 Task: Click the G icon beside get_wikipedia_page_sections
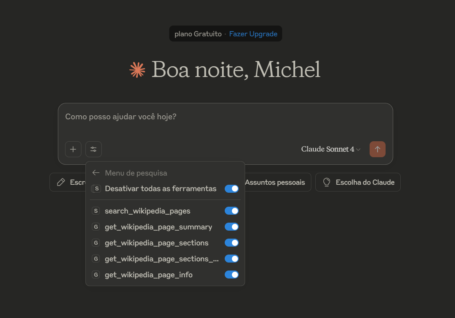click(x=96, y=243)
